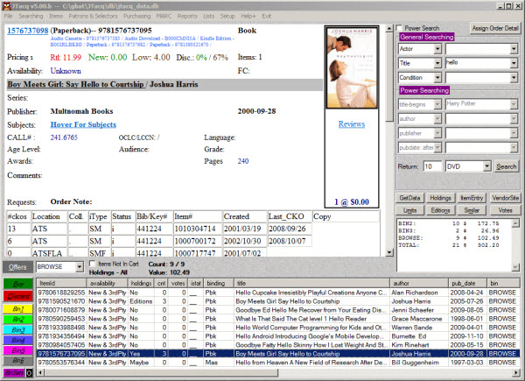Screen dimensions: 525x381
Task: Click the ItemEntry button
Action: coord(472,198)
